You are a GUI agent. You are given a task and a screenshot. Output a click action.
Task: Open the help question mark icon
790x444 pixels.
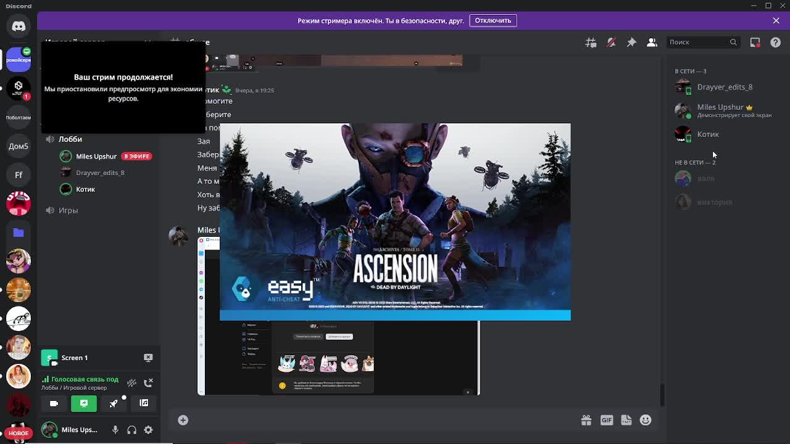coord(776,42)
